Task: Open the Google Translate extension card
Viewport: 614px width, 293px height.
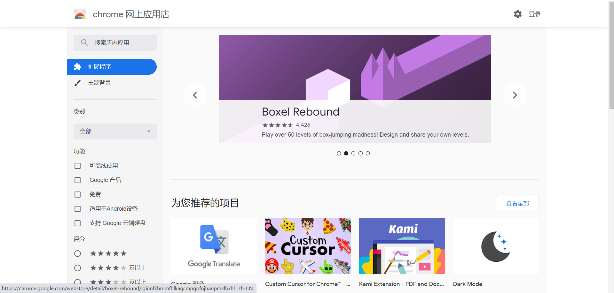Action: (214, 246)
